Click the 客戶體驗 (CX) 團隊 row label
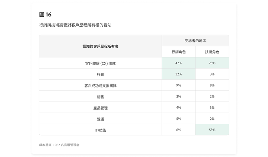The height and width of the screenshot is (157, 268). pos(100,63)
